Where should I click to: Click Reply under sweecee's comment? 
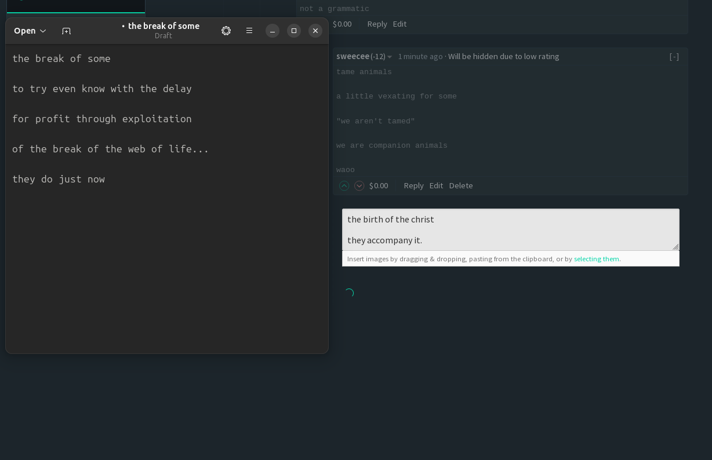click(413, 185)
